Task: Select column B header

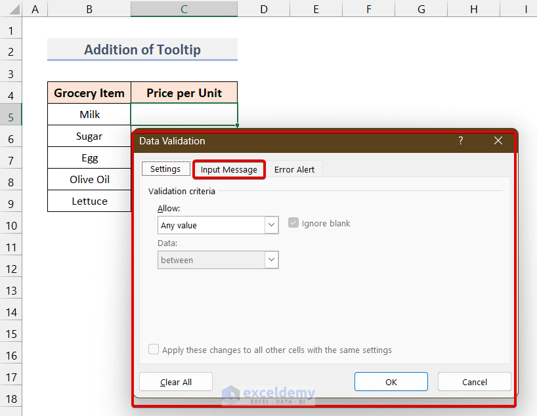Action: tap(89, 9)
